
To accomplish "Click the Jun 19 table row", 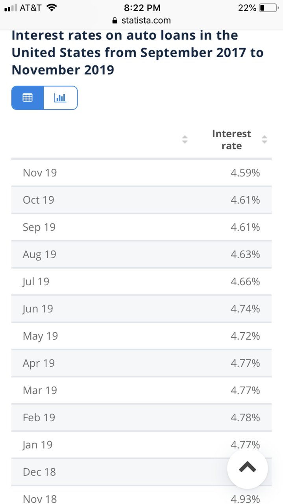I will coord(141,309).
